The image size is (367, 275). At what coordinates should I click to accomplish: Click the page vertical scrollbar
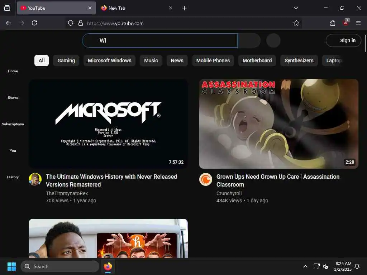tap(365, 43)
